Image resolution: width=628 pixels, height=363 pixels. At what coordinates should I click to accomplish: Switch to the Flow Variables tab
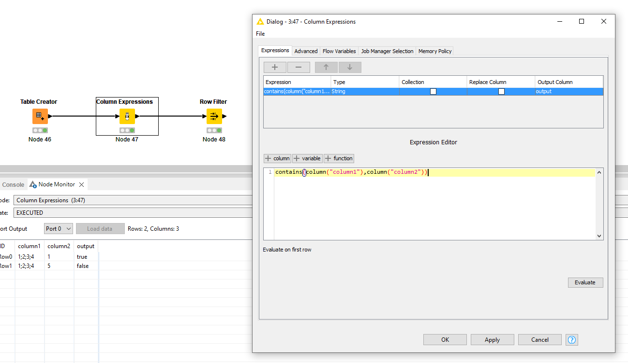coord(339,51)
